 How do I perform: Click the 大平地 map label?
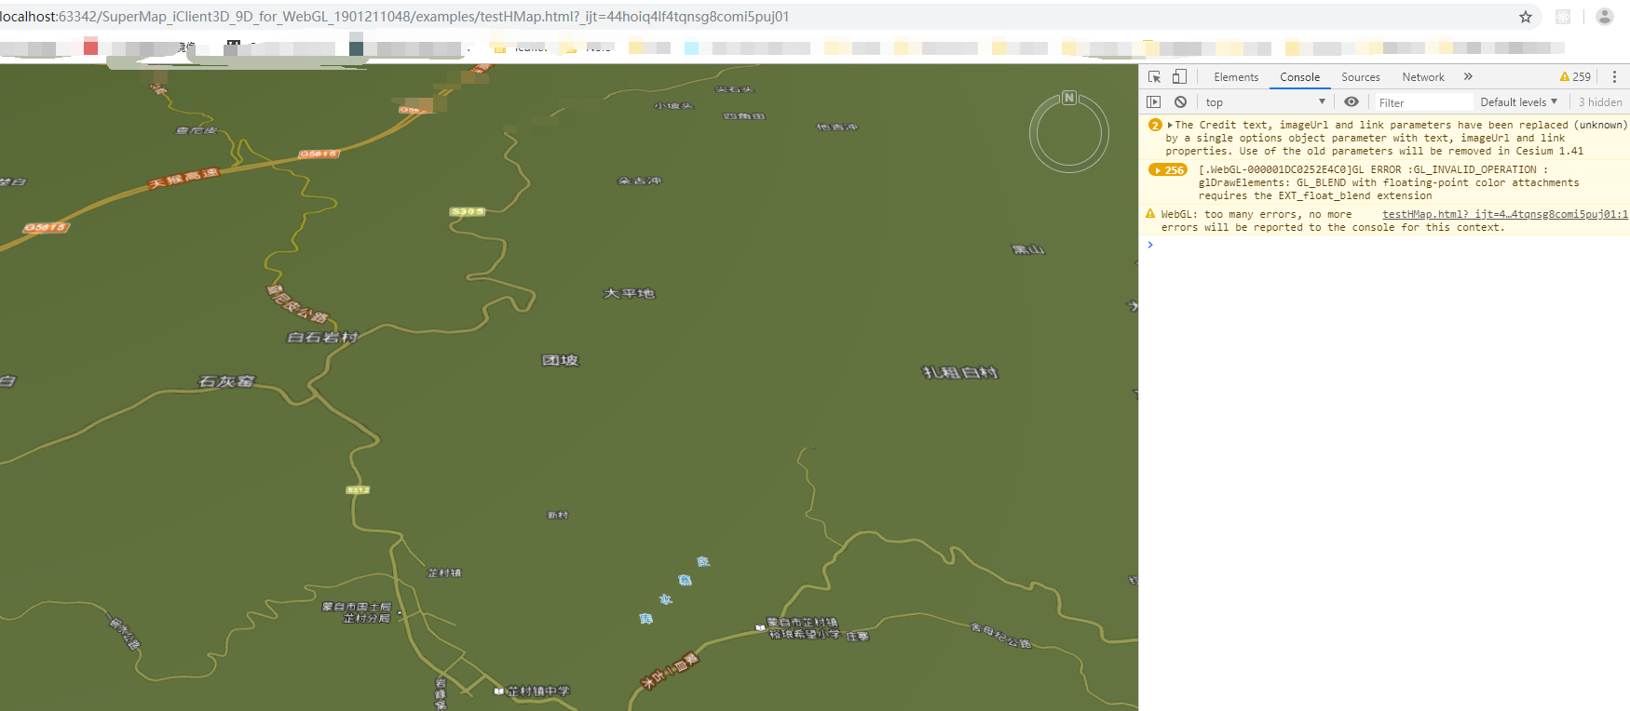pyautogui.click(x=629, y=293)
